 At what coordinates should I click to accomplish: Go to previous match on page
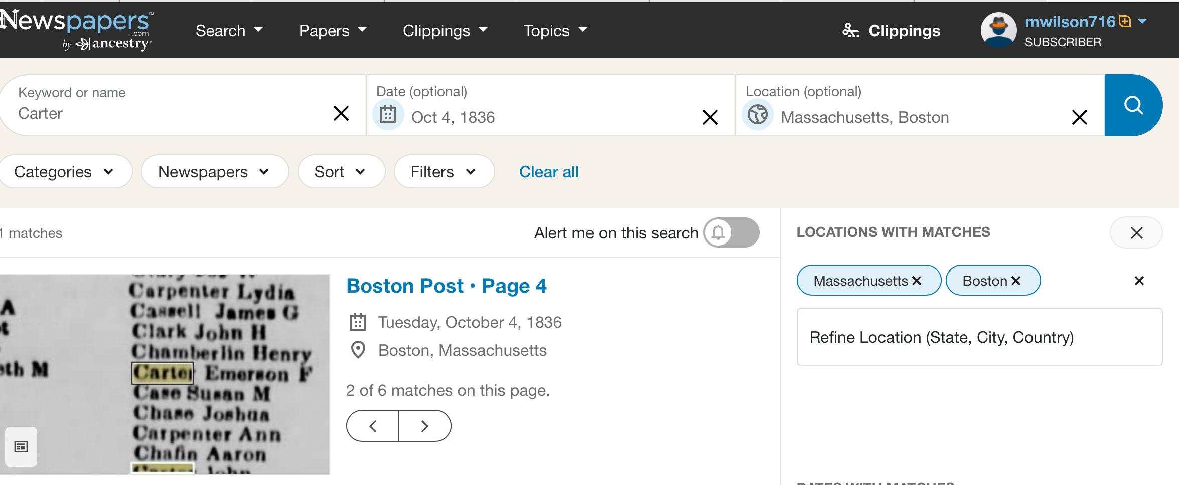pos(373,426)
